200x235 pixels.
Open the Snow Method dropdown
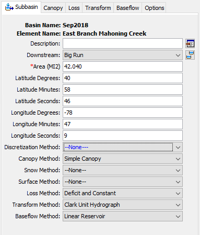point(123,170)
